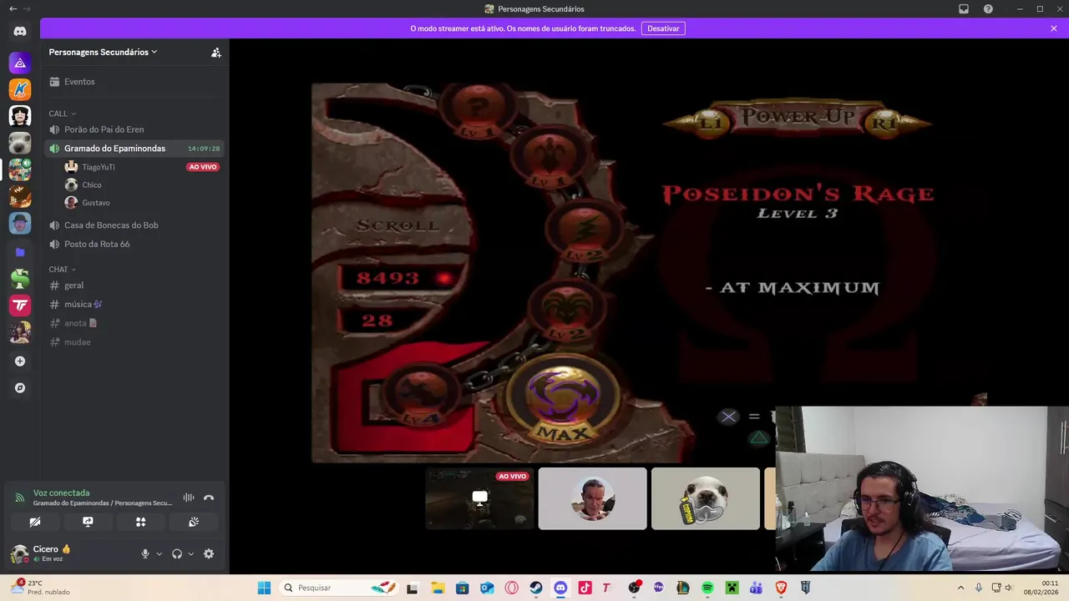Open Discord direct messages home icon
The image size is (1069, 601).
pos(20,31)
